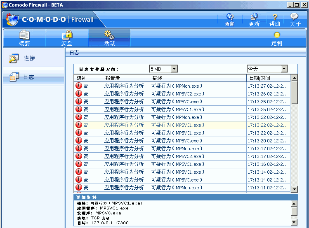Viewport: 309px width, 228px height.
Task: Select 连接 connections in sidebar
Action: click(x=33, y=58)
